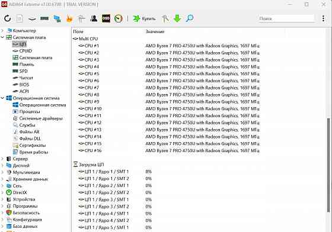Open the monitor diagnostics toolbar icon

click(57, 18)
